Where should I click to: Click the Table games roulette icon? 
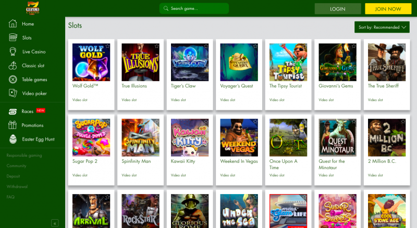[13, 79]
